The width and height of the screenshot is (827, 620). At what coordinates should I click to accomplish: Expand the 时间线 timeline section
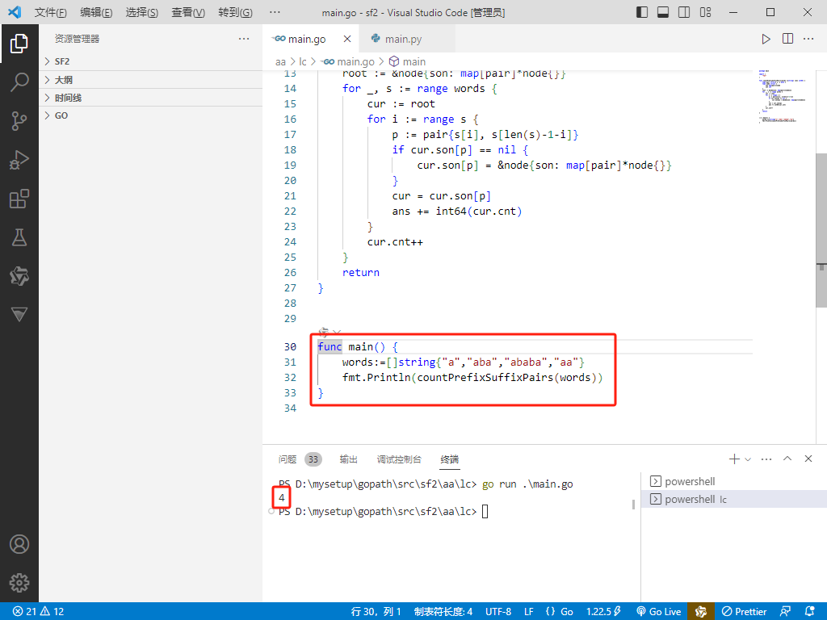[151, 98]
